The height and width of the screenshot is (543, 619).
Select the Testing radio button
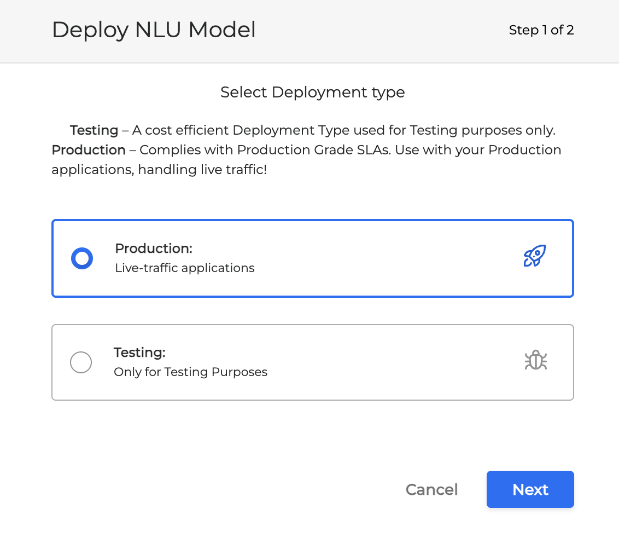[x=81, y=362]
